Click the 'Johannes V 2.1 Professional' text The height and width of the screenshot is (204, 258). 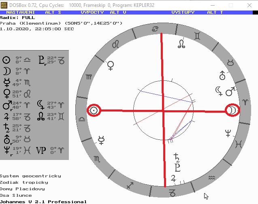43,202
